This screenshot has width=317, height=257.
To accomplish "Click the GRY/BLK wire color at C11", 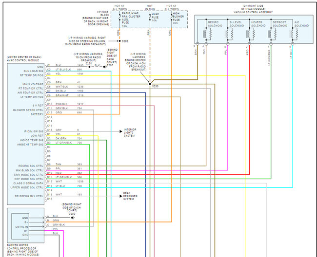I will point(61,109).
